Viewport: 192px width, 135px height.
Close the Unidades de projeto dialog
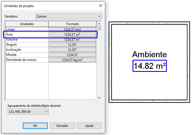point(101,6)
